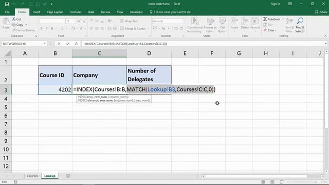Image resolution: width=329 pixels, height=185 pixels.
Task: Open Insert Function fx dialog
Action: click(x=76, y=44)
